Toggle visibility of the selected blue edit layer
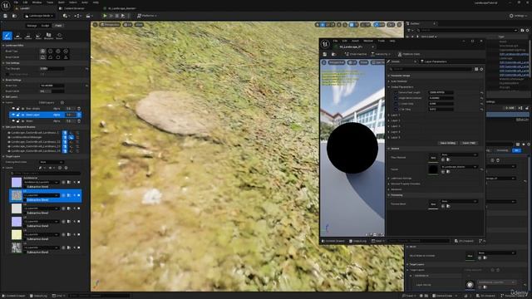 tap(13, 115)
